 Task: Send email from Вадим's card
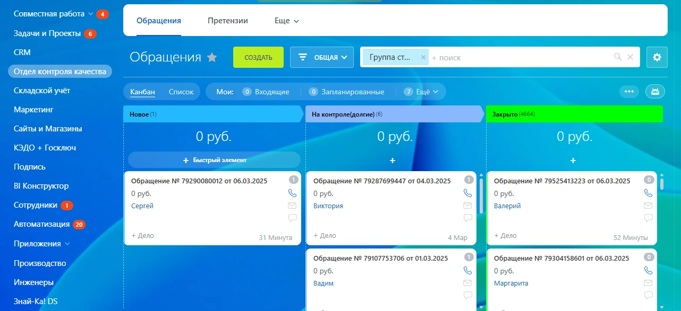pos(467,283)
